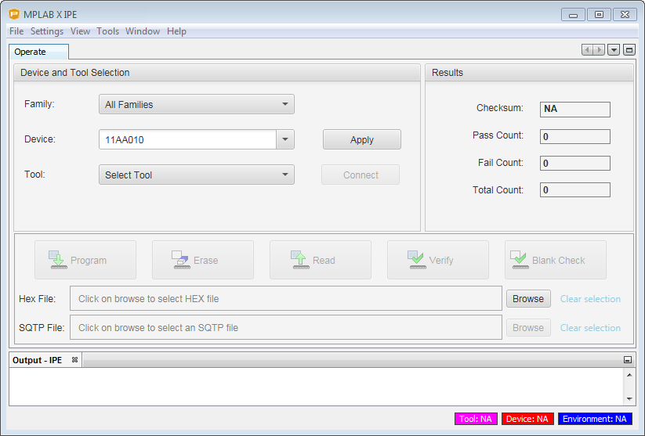Open the View menu
The width and height of the screenshot is (645, 436).
click(80, 31)
